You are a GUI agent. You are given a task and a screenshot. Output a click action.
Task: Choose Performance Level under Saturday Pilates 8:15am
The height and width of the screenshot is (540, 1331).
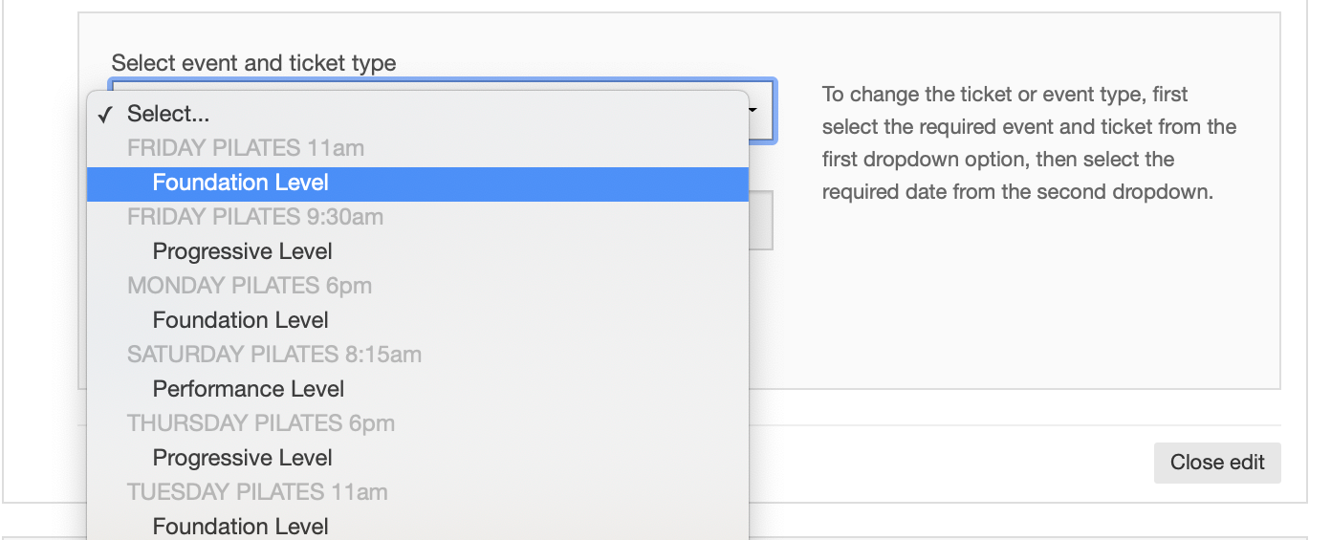248,389
